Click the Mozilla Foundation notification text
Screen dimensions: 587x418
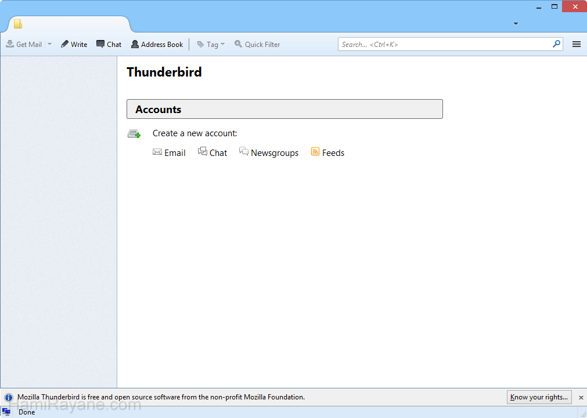point(161,397)
